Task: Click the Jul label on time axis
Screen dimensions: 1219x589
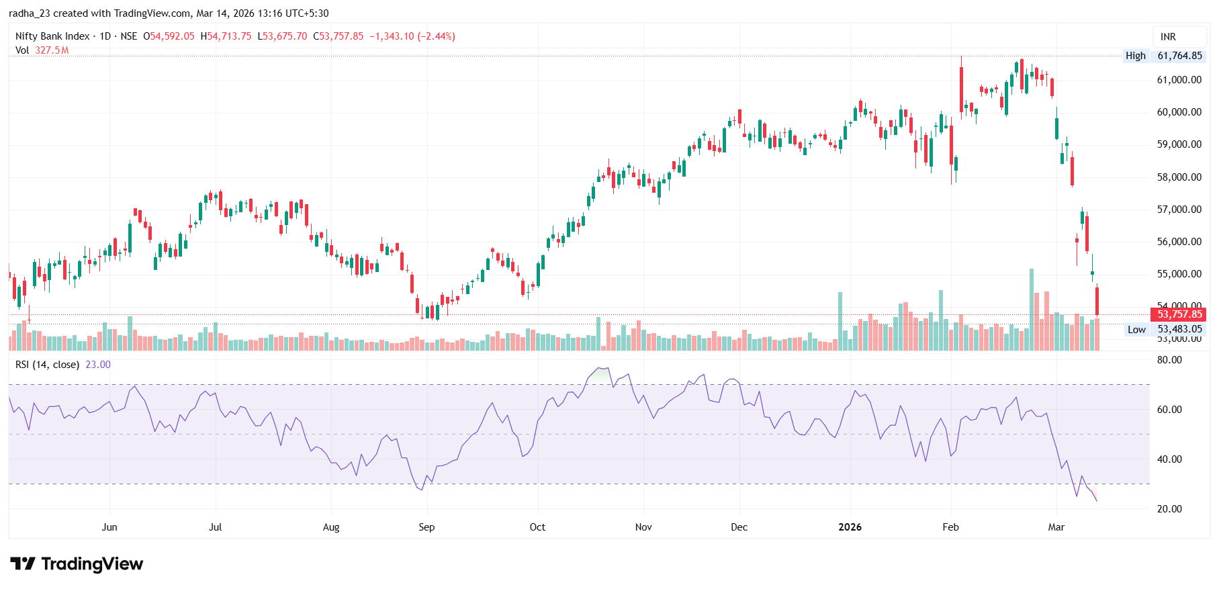Action: (215, 527)
